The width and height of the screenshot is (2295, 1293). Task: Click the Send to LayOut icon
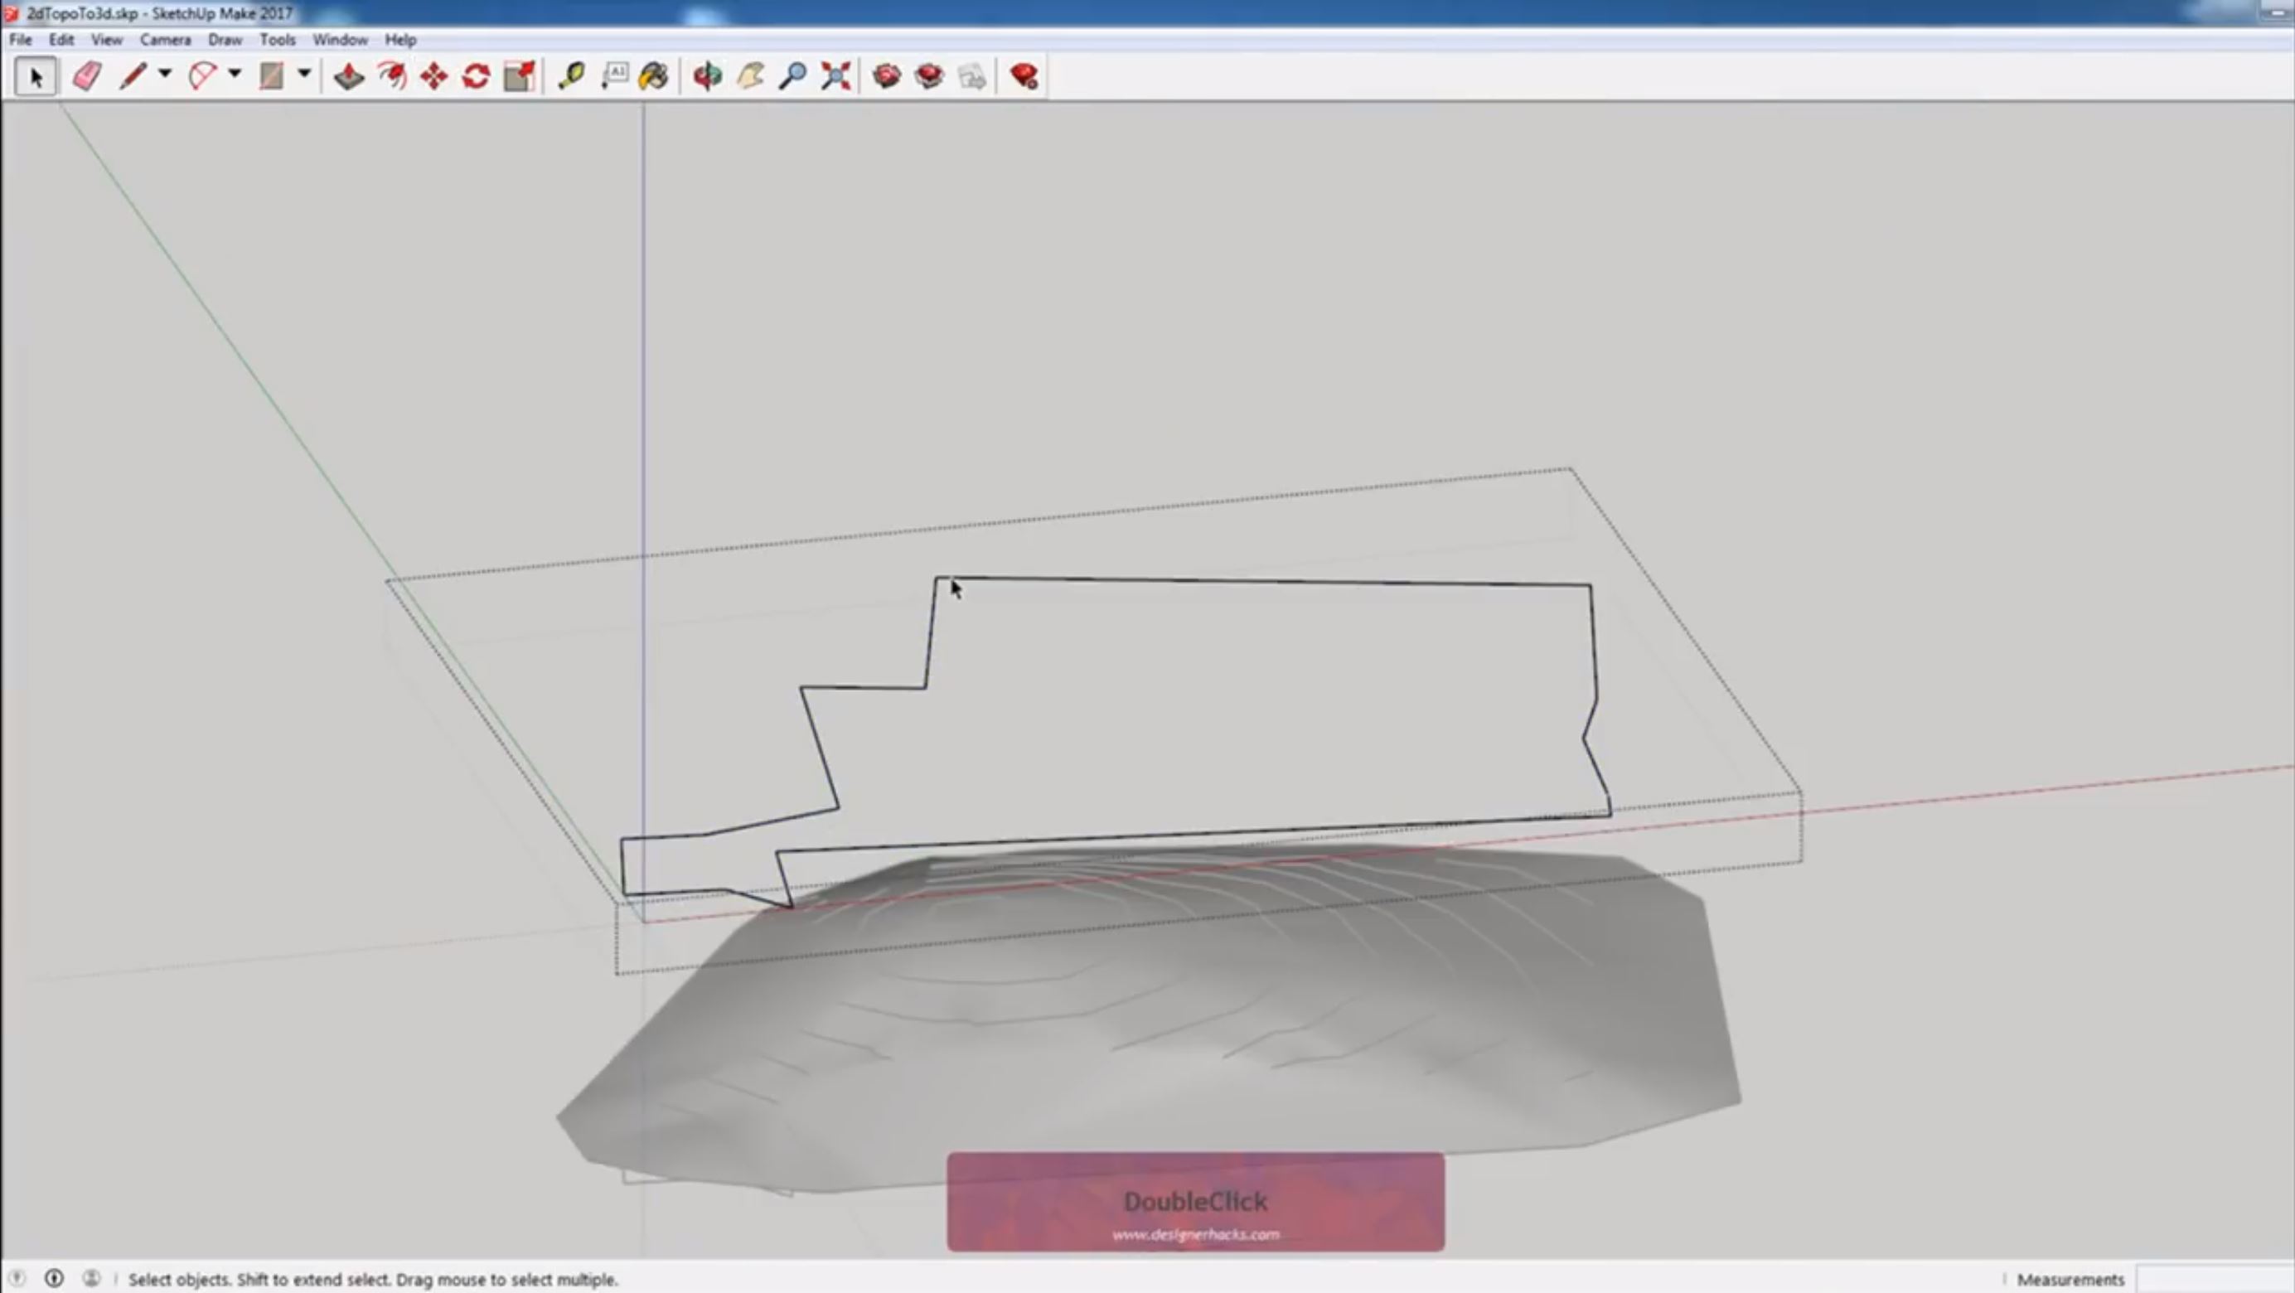(x=972, y=76)
